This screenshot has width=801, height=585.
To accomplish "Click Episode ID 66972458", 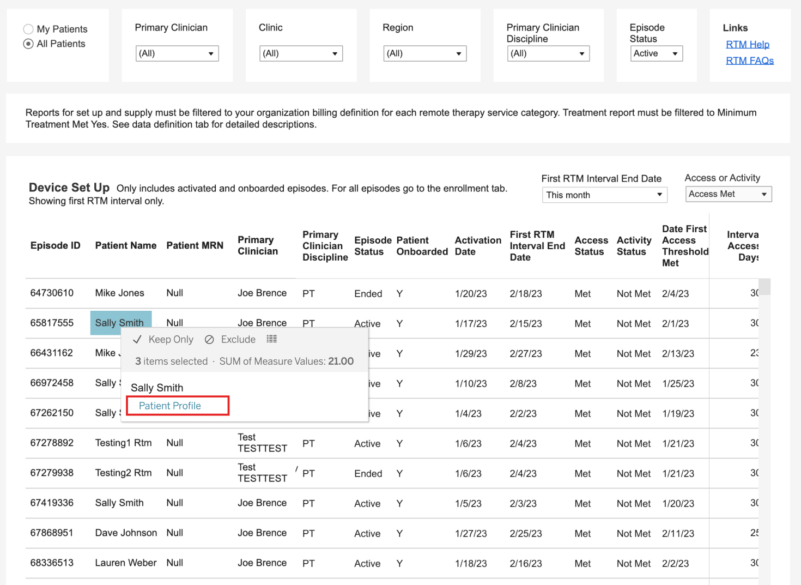I will point(52,383).
